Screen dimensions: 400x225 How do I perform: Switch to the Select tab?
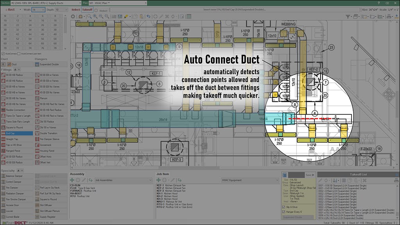click(77, 10)
